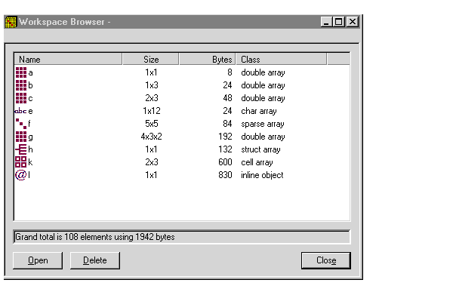Viewport: 453px width, 289px height.
Task: Minimize the Workspace Browser window
Action: point(326,22)
